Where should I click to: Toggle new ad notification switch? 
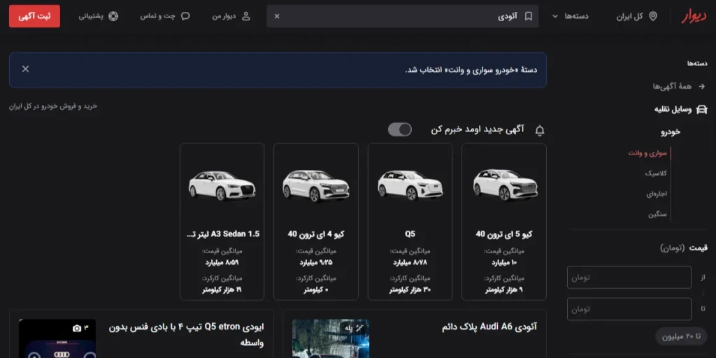(399, 129)
